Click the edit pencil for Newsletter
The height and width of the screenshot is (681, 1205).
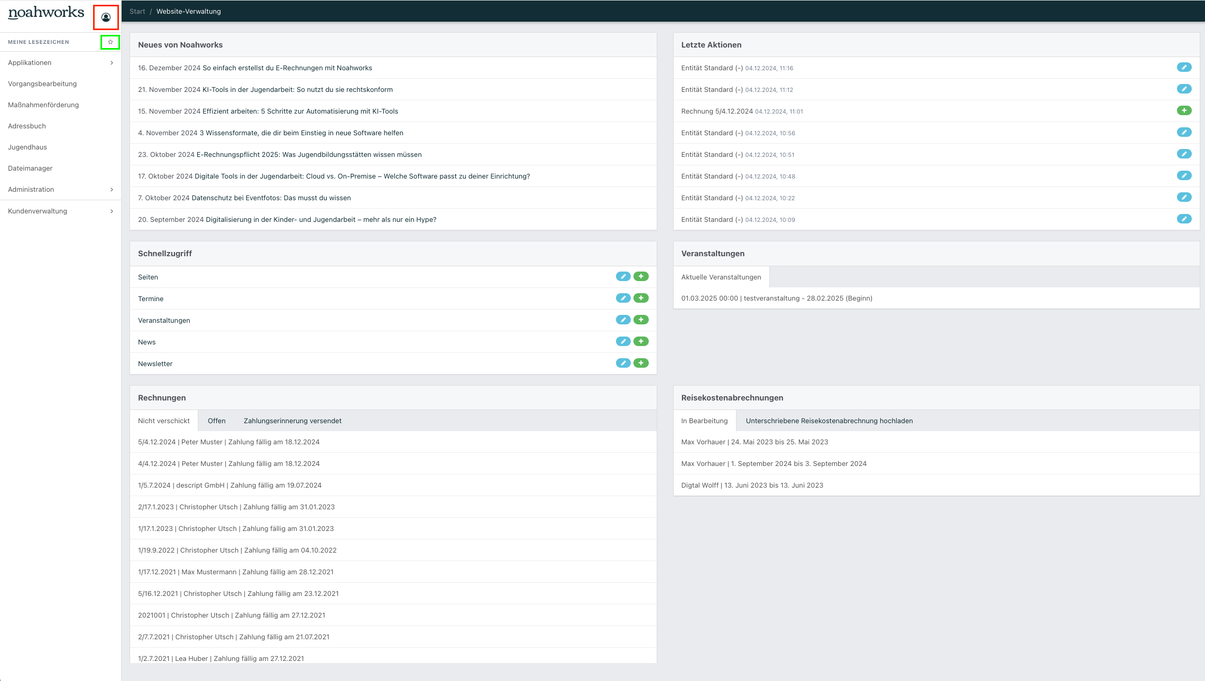[x=623, y=363]
